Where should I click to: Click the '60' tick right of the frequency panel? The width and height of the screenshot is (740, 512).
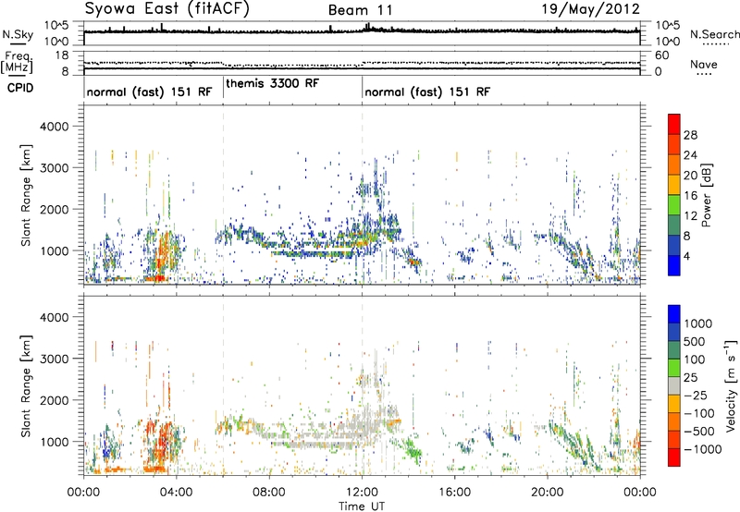[x=662, y=55]
